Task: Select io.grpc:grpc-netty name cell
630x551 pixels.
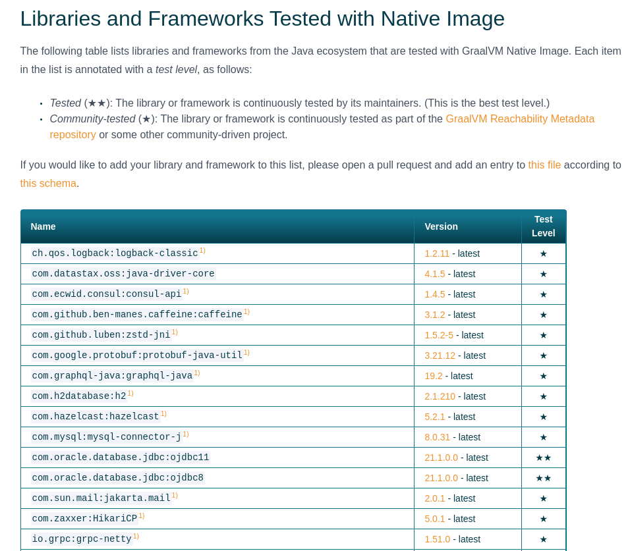Action: point(217,539)
